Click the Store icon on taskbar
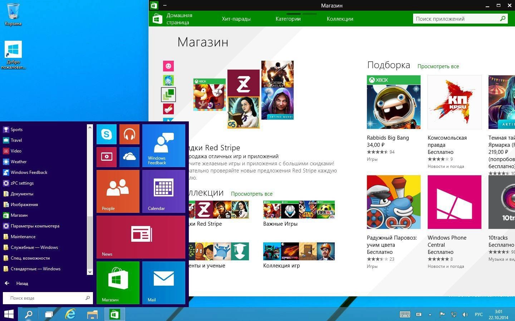The width and height of the screenshot is (515, 321). [x=114, y=314]
